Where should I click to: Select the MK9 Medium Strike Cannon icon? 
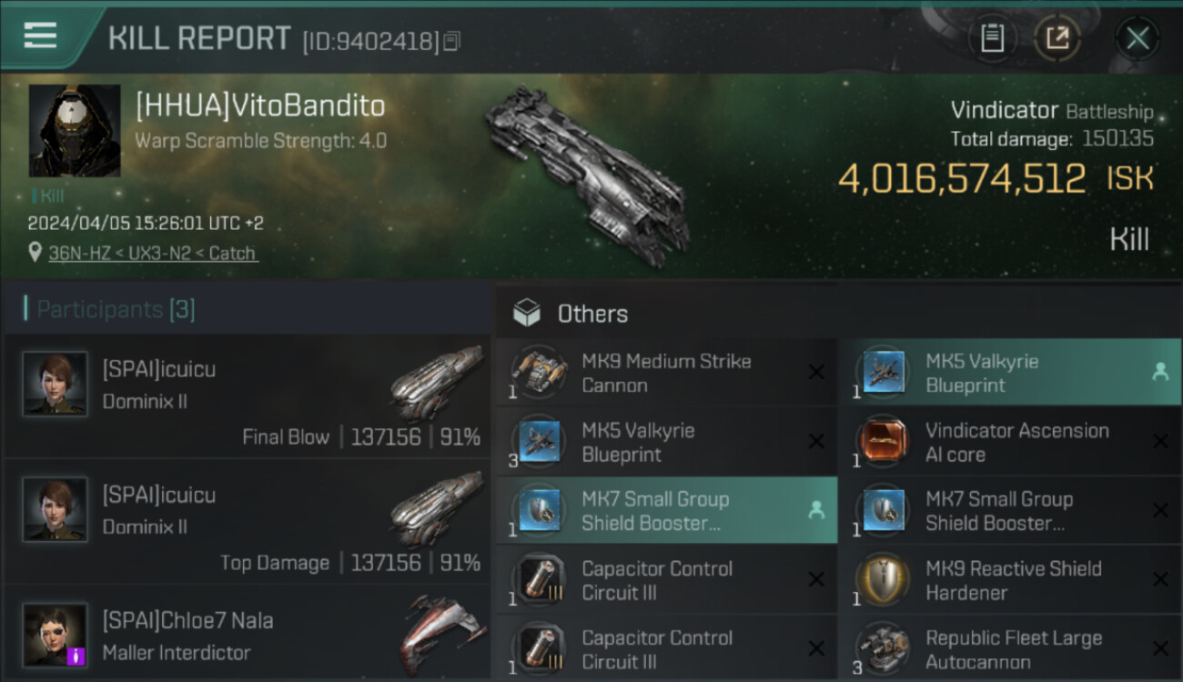pyautogui.click(x=539, y=370)
